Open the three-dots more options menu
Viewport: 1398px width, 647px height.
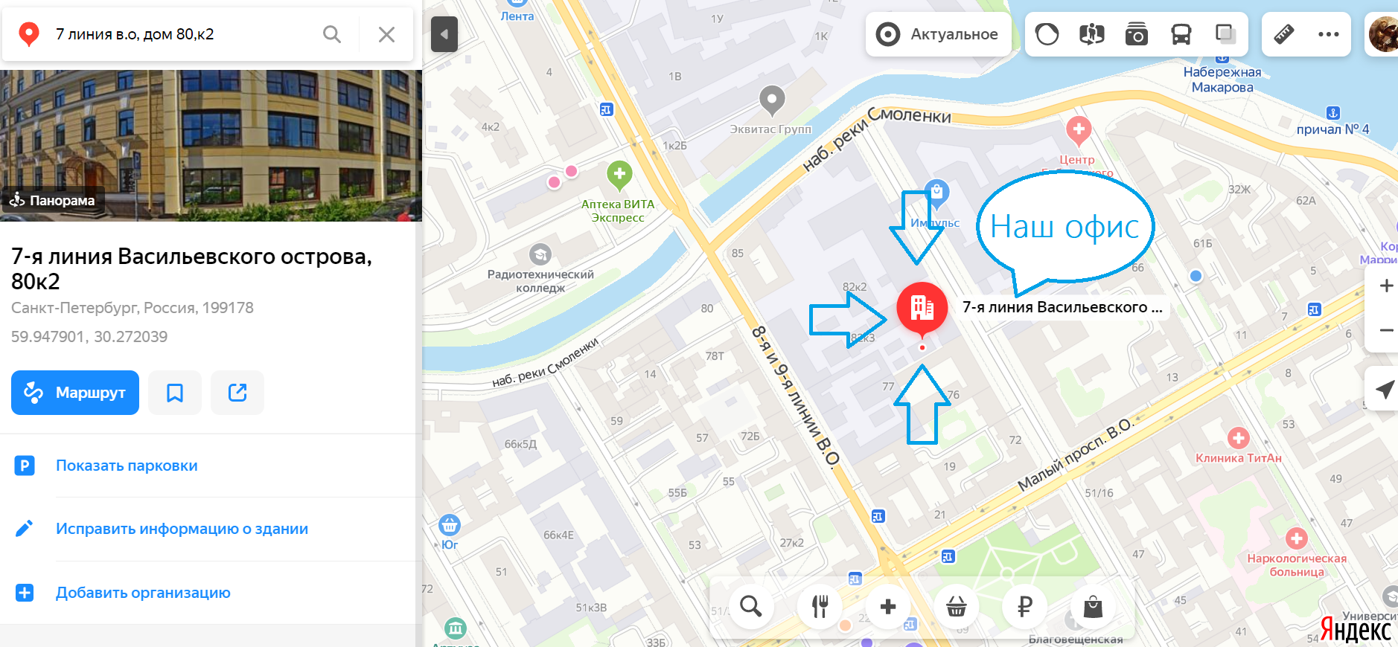1329,34
